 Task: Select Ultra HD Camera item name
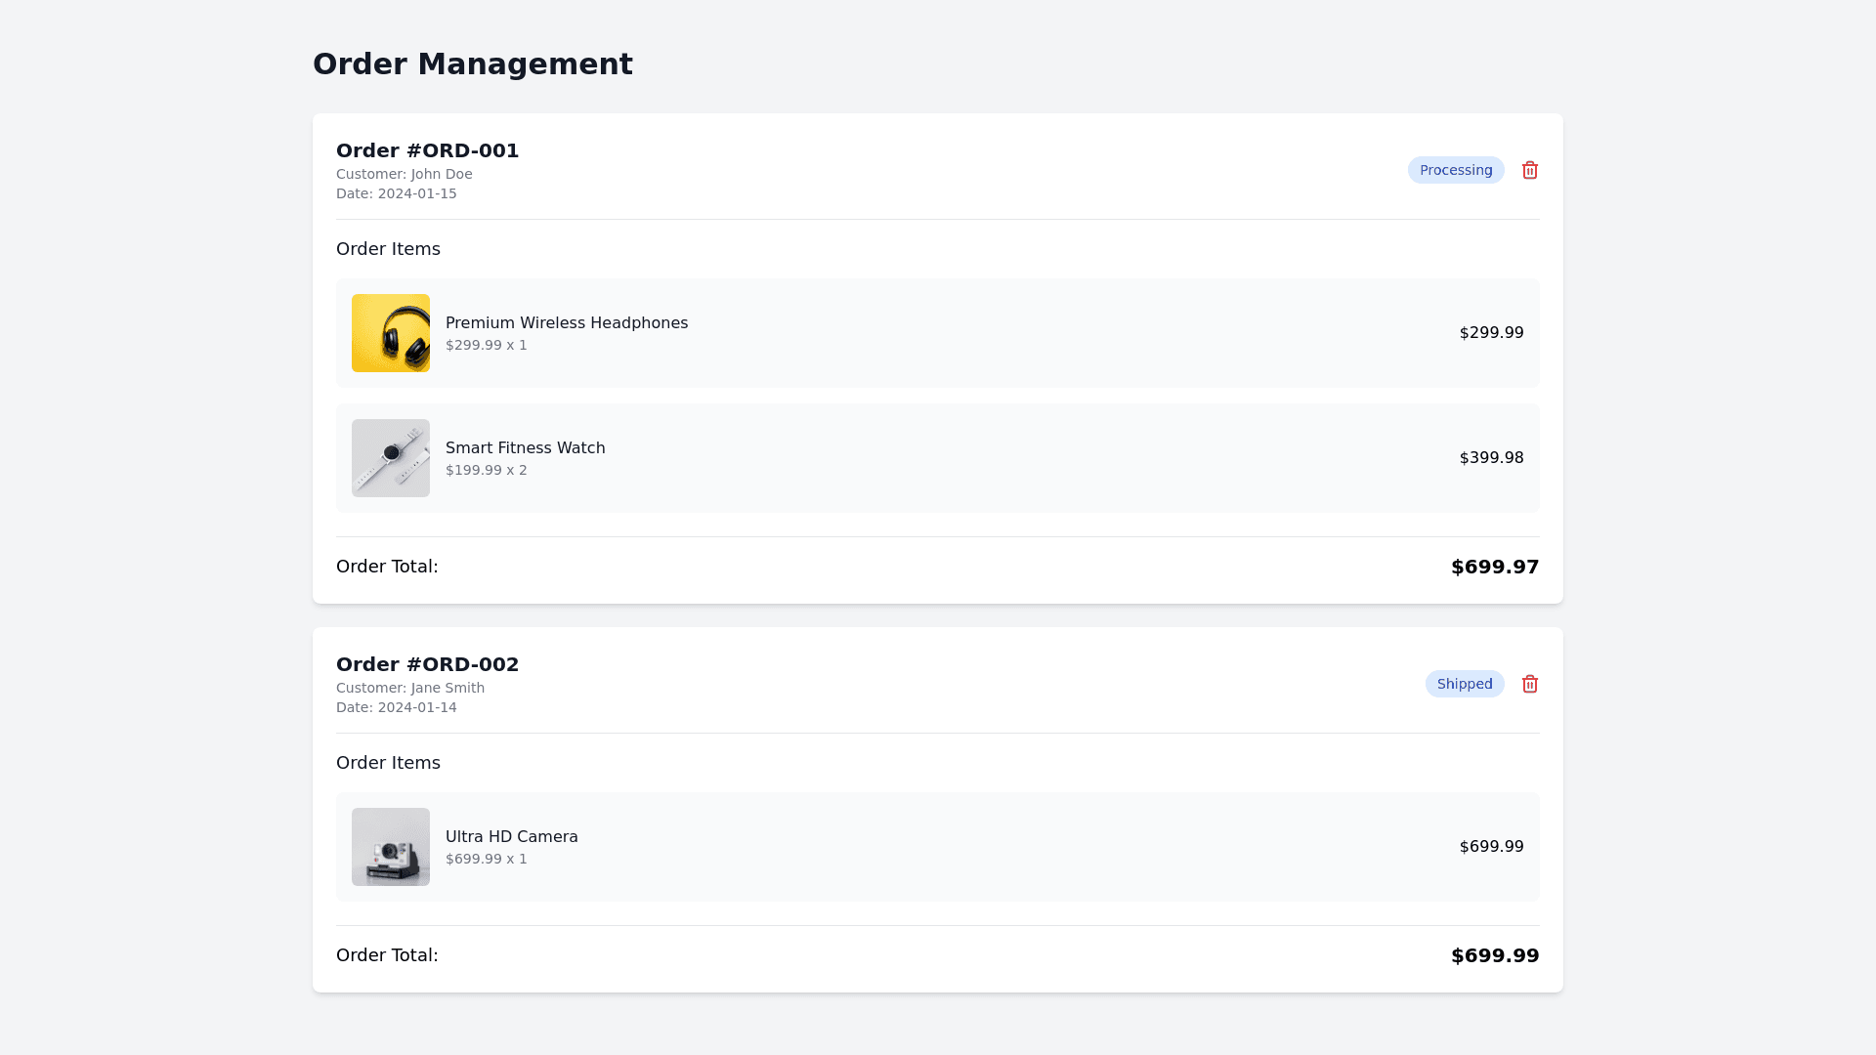tap(511, 837)
